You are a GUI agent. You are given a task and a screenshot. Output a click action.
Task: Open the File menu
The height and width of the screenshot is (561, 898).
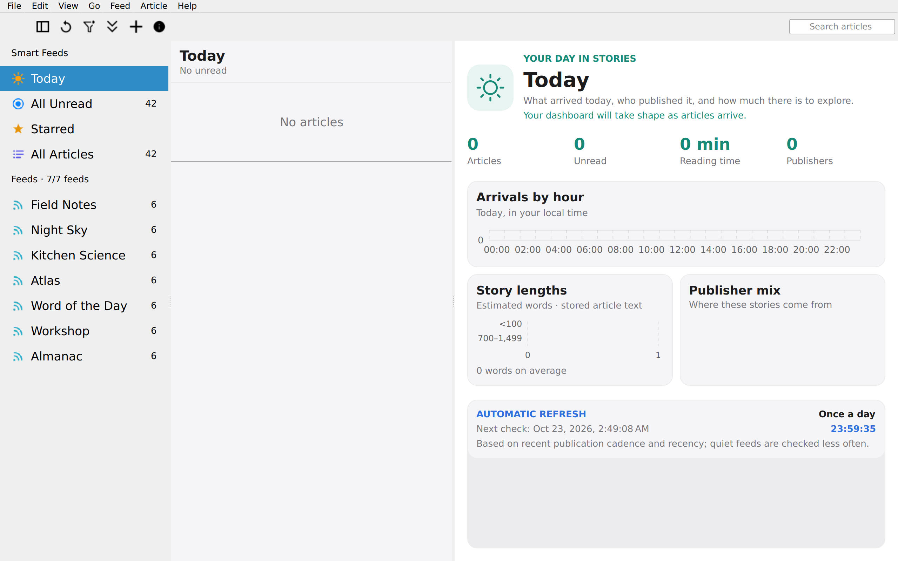(14, 6)
